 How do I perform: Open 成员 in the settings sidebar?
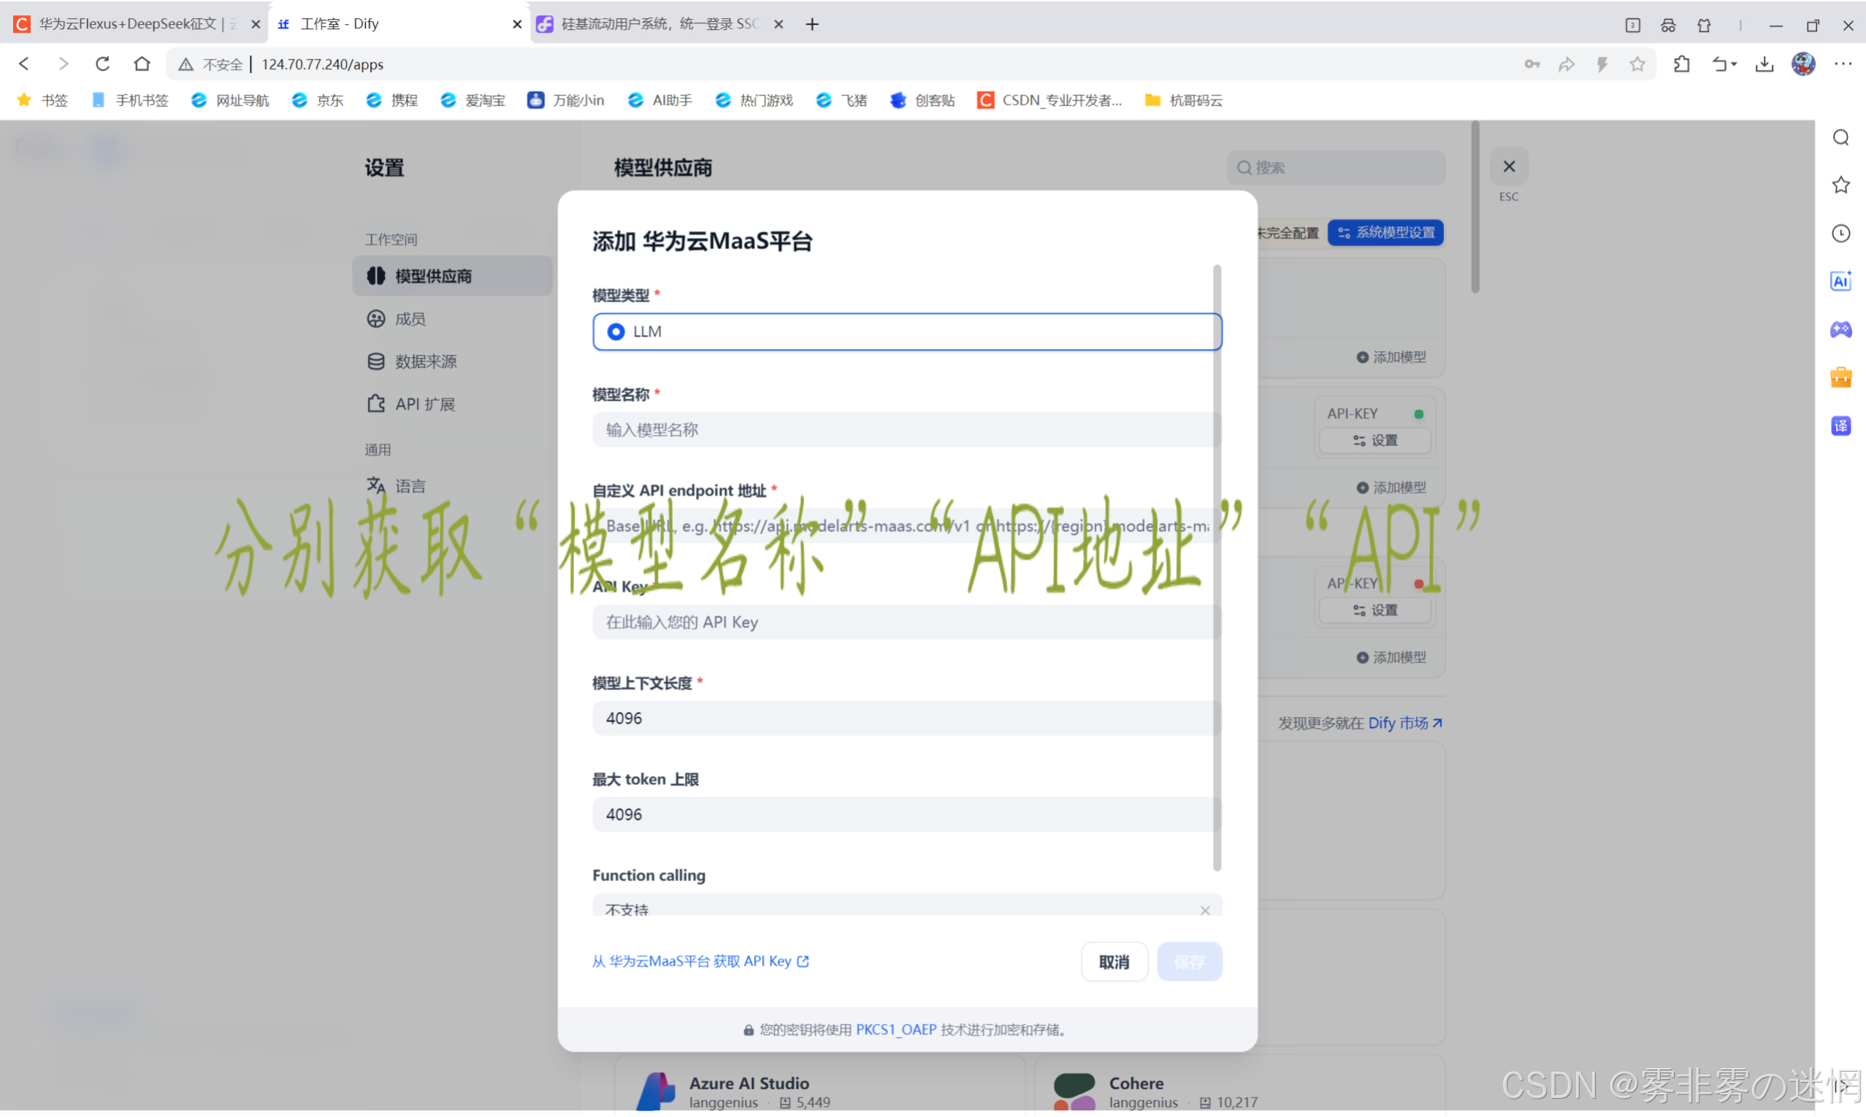click(452, 319)
